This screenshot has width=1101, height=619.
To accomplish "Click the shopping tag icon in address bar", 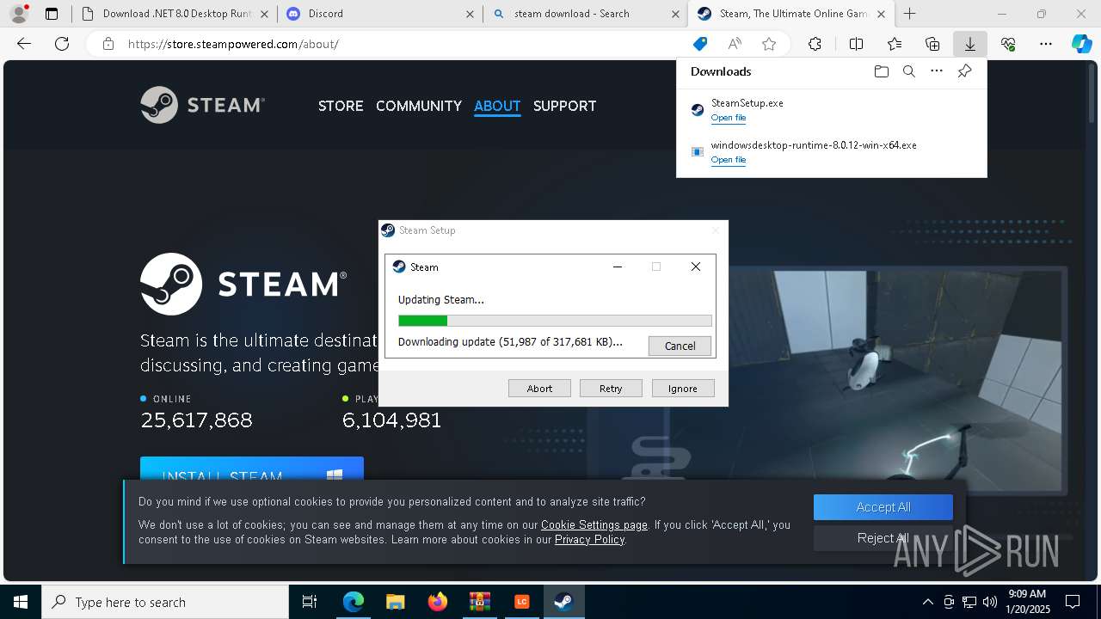I will pos(700,44).
